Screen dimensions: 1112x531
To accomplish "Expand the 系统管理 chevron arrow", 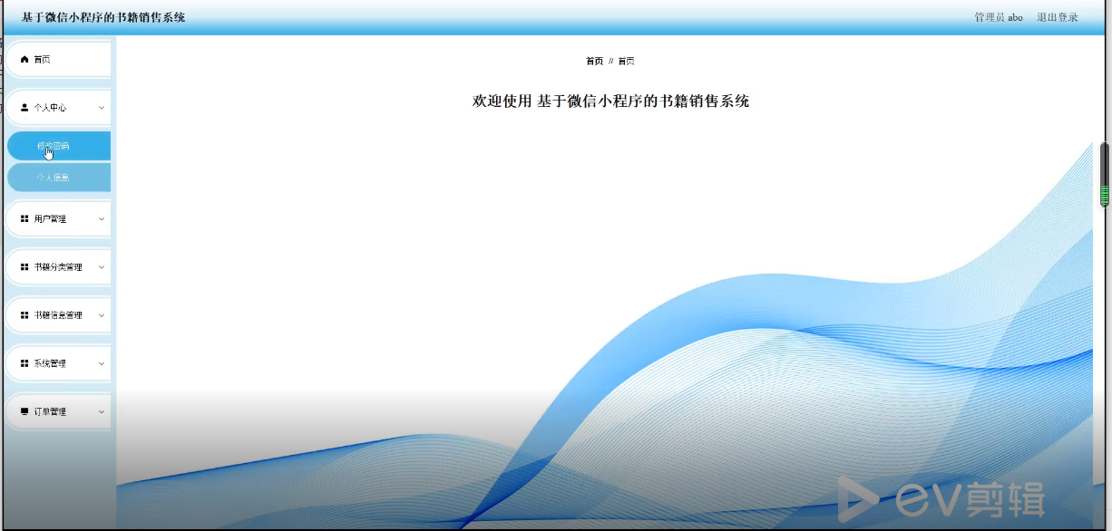I will [101, 363].
